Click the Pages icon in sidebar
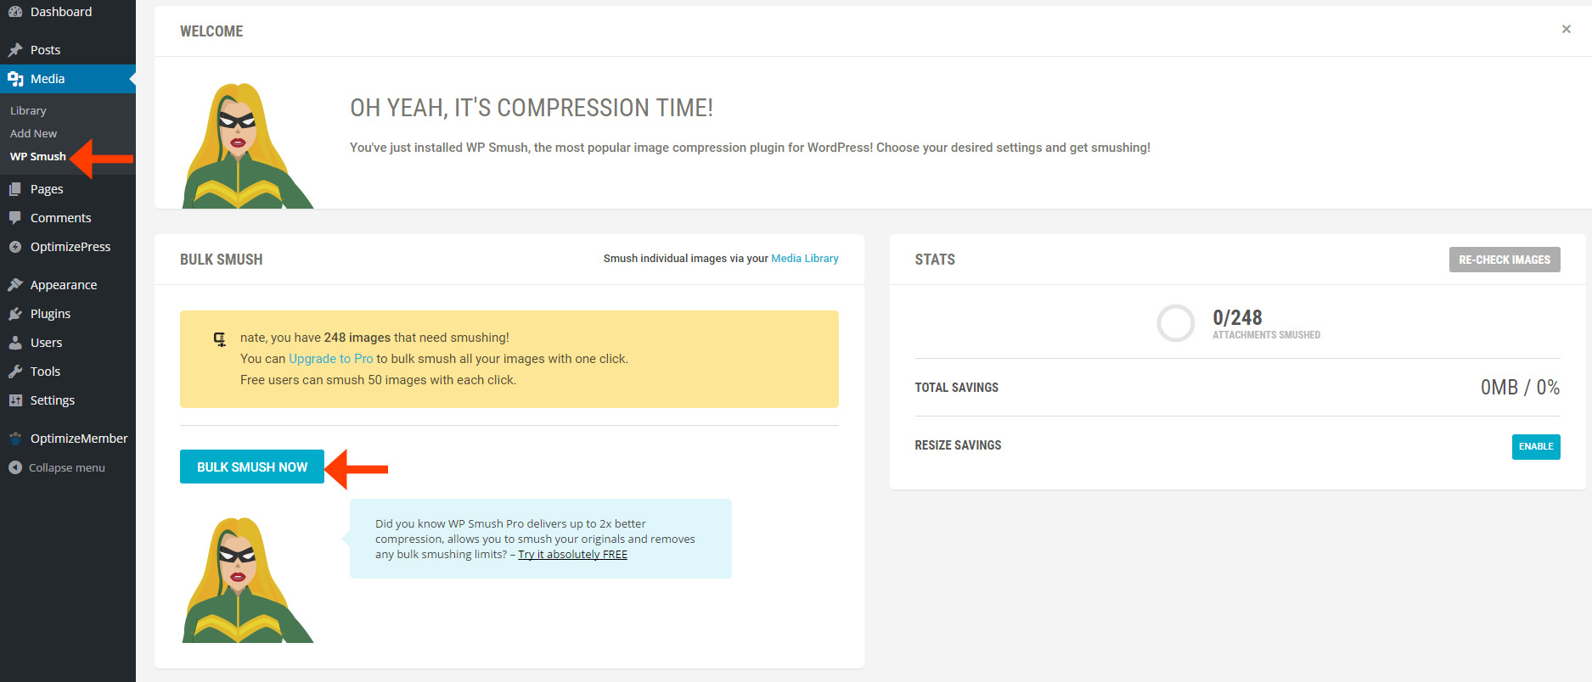The image size is (1592, 682). pyautogui.click(x=15, y=189)
